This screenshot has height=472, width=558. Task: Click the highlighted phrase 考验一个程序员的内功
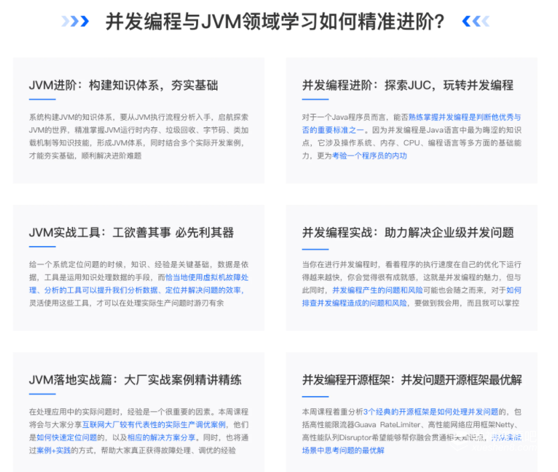369,156
